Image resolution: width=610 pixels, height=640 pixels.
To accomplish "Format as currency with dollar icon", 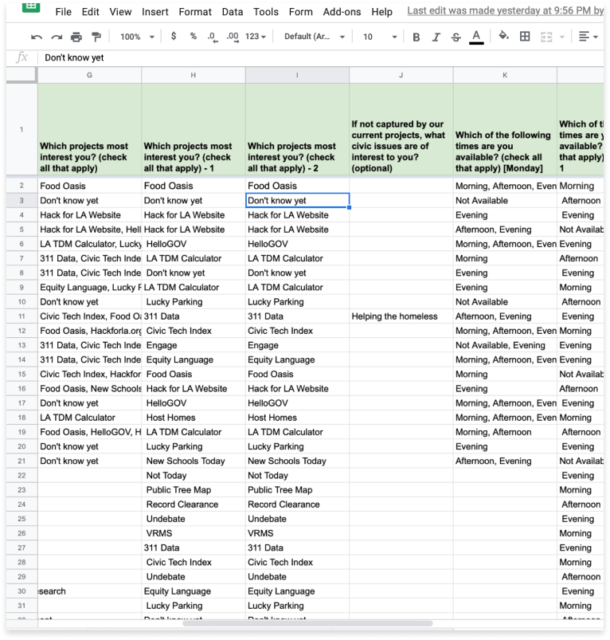I will (174, 37).
